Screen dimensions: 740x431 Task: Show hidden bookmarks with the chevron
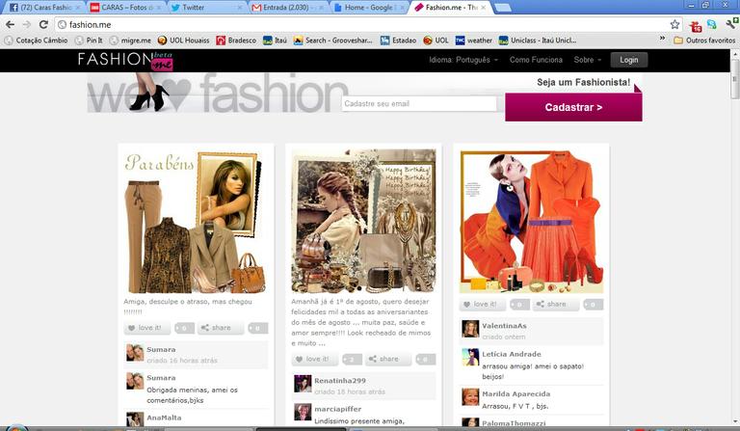662,39
